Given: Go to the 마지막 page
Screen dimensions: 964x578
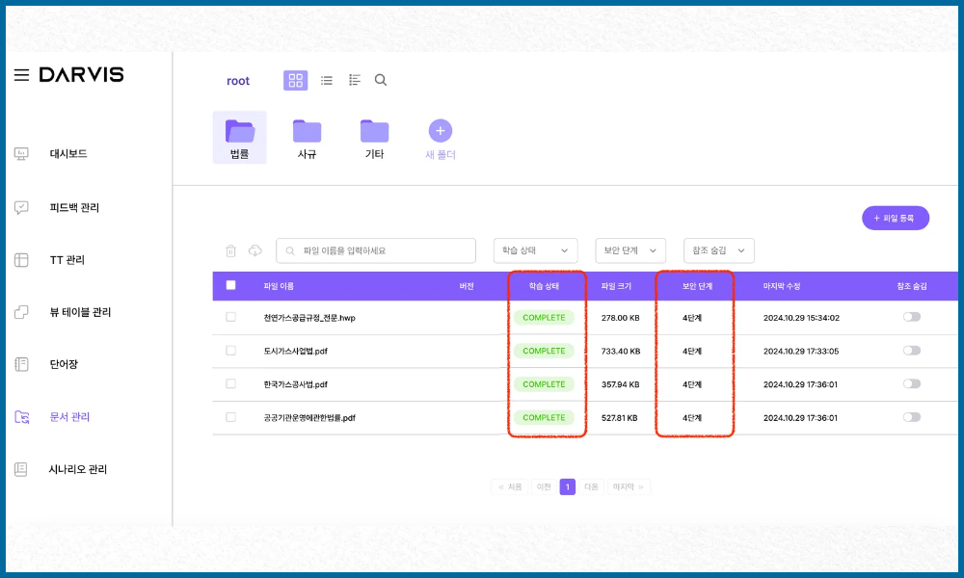Looking at the screenshot, I should 629,487.
